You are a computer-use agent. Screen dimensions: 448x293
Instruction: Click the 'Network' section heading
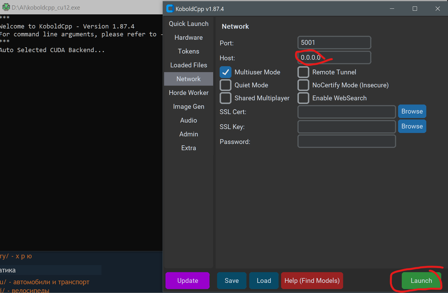(235, 26)
